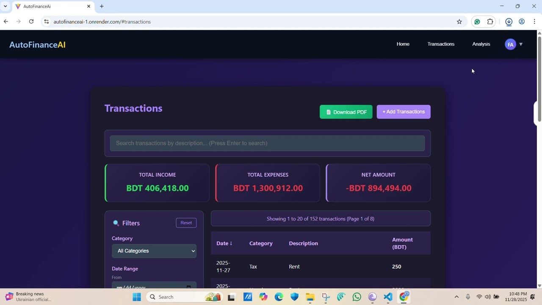Open Chrome three-dot menu

534,22
